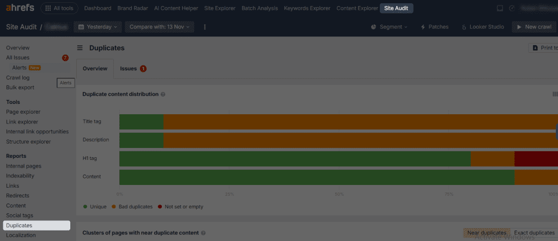Open Content report
The image size is (558, 241).
click(x=16, y=206)
